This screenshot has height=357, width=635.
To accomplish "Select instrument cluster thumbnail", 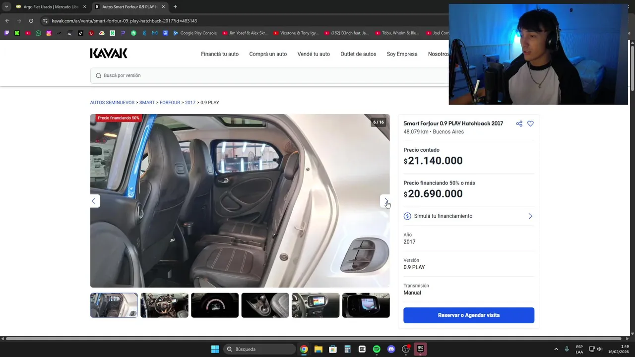I will 215,305.
